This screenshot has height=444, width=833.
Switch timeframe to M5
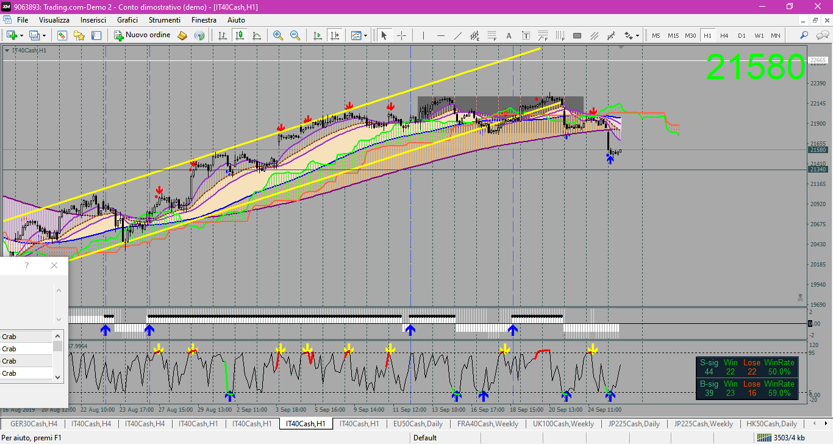pyautogui.click(x=656, y=35)
